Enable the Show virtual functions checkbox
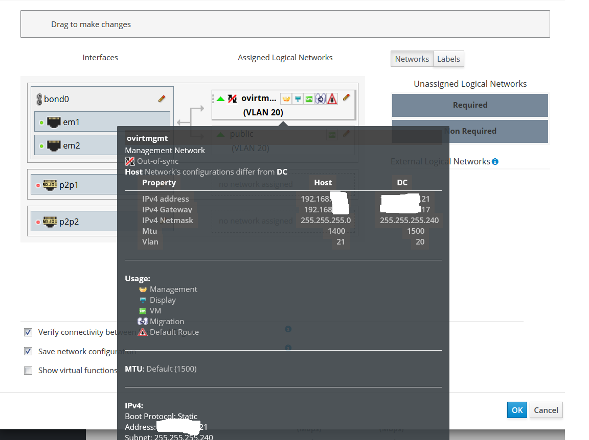This screenshot has height=440, width=589. click(28, 371)
